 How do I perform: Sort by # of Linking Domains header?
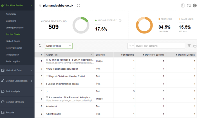click(x=182, y=55)
